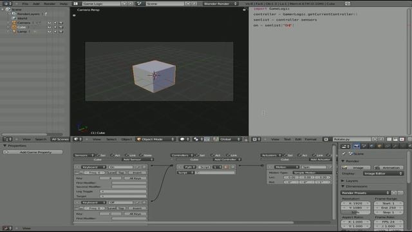
Task: Toggle Link checkbox in Sensors header
Action: 127,155
